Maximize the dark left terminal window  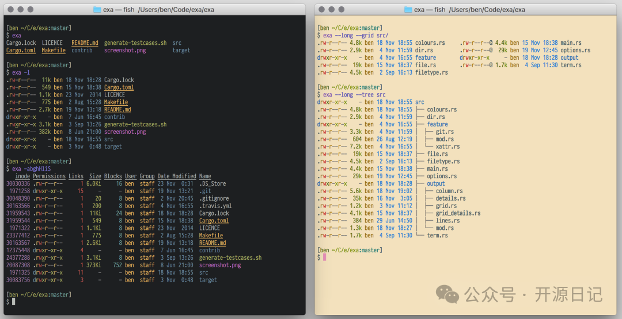[x=31, y=10]
